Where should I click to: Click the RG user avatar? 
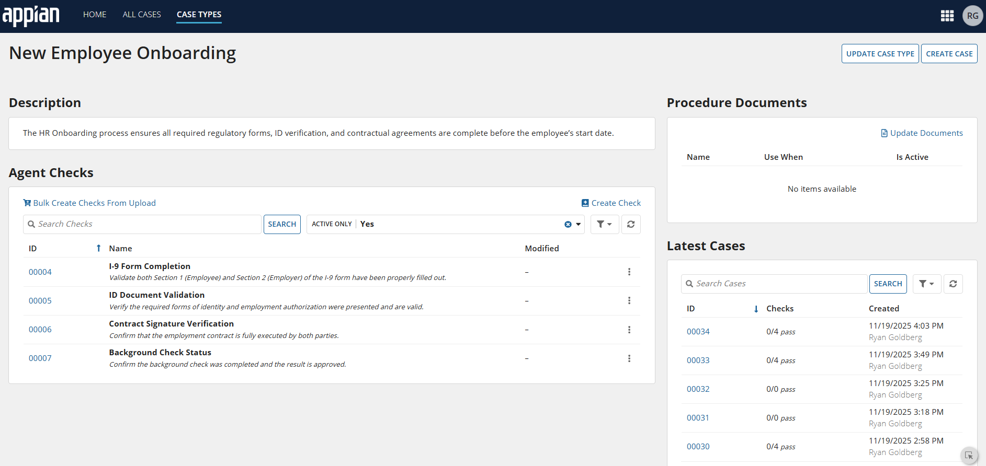(x=972, y=16)
